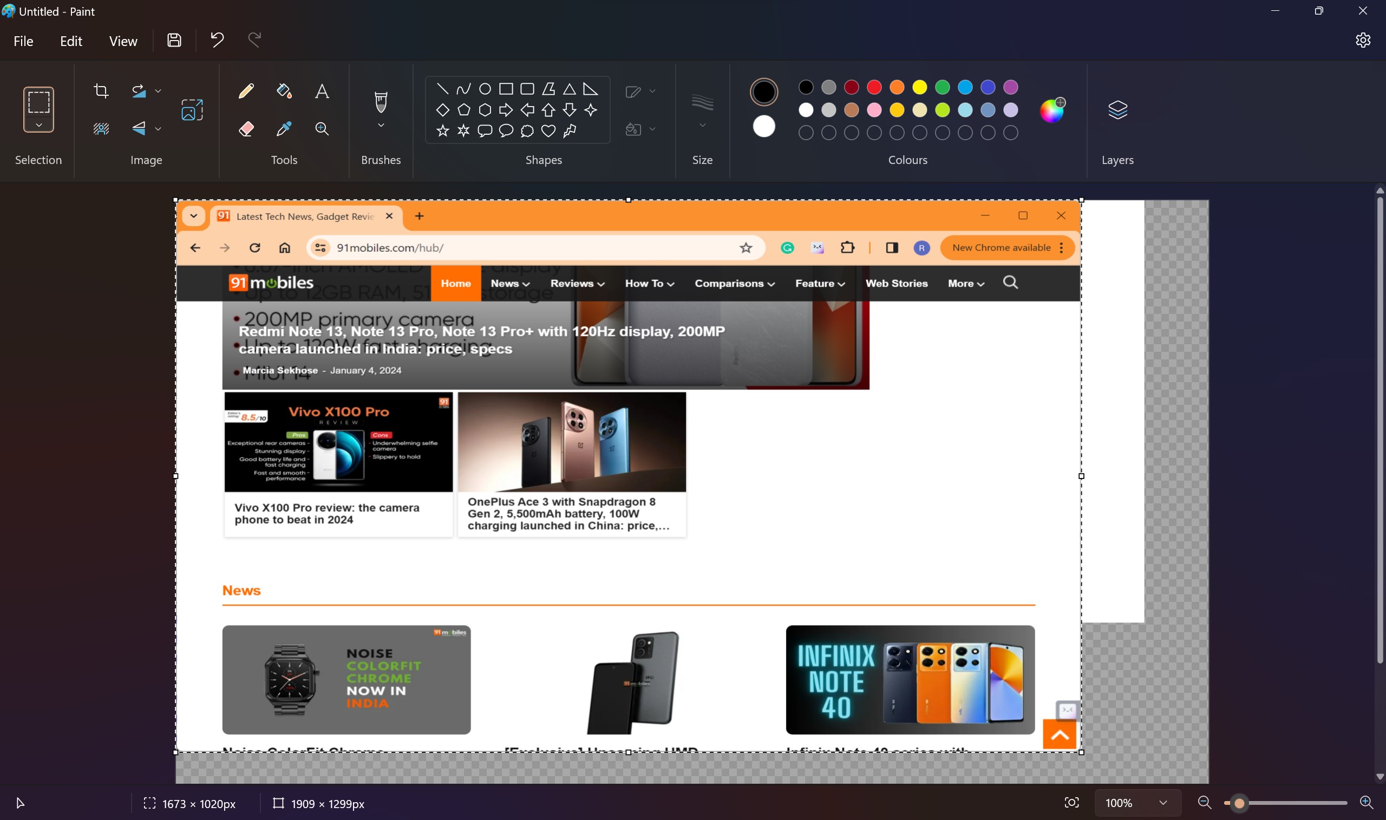Open the View menu

coord(123,41)
